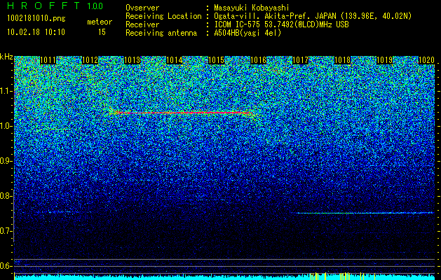Click the 1.1 frequency axis label
The image size is (441, 280).
click(x=6, y=91)
